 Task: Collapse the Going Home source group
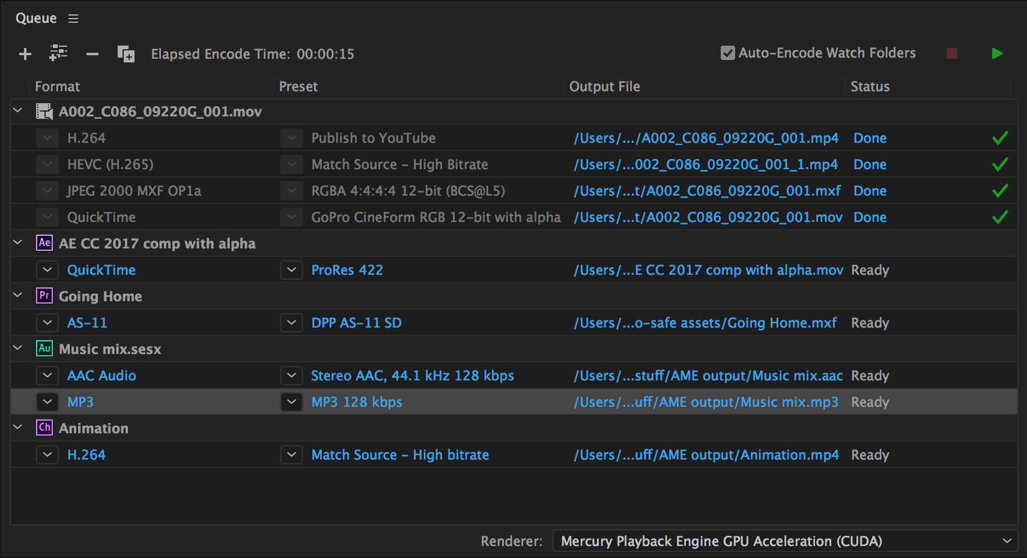click(17, 296)
